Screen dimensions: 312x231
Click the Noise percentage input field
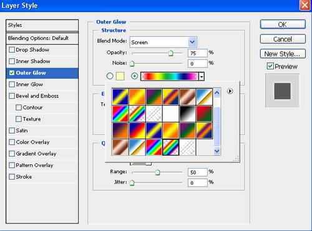tap(198, 64)
